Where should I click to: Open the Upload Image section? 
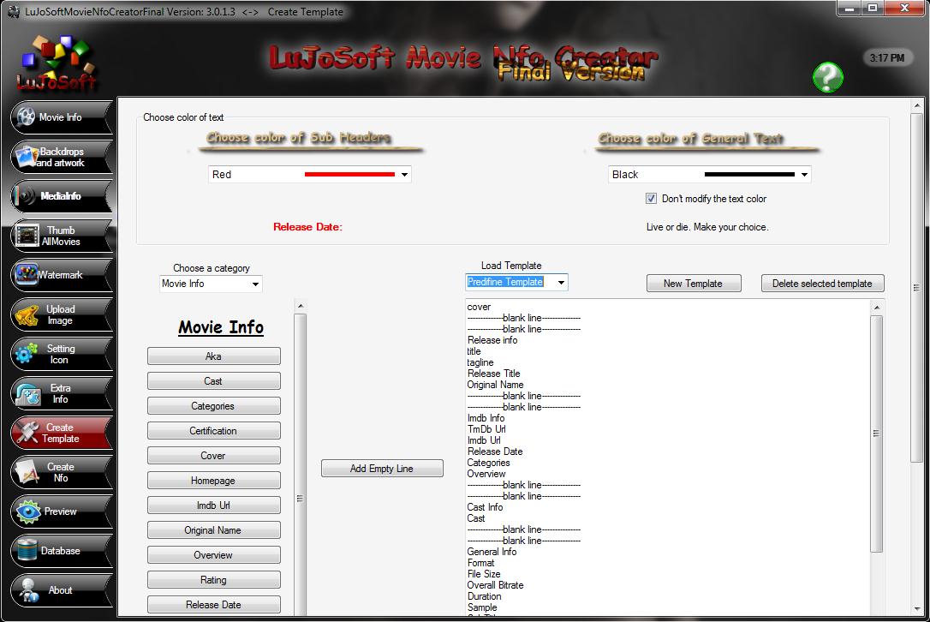pos(61,314)
